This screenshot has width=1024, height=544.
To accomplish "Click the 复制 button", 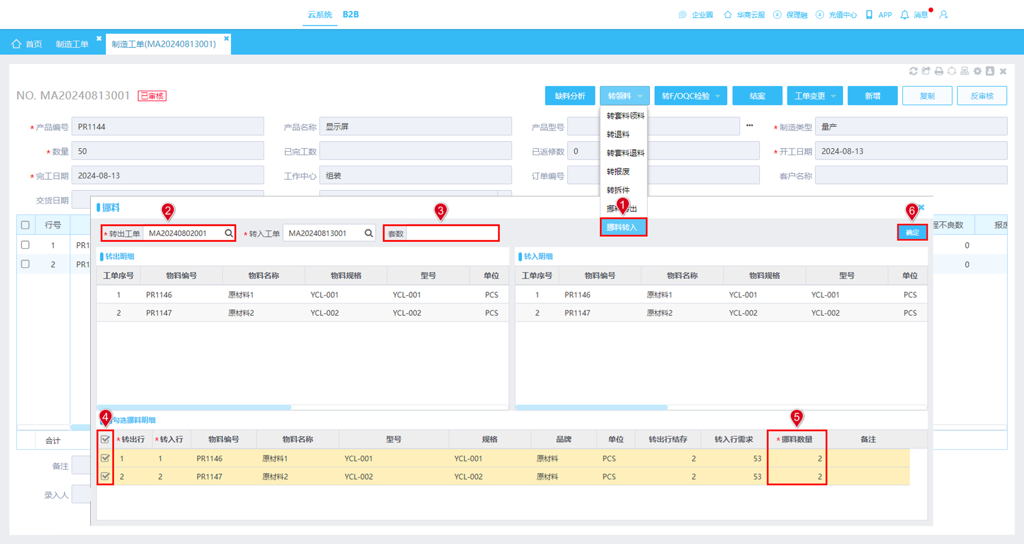I will click(927, 96).
